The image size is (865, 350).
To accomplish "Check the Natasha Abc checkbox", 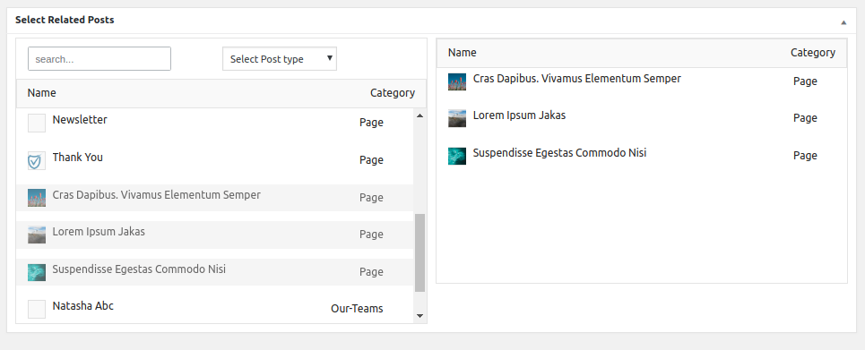I will click(37, 309).
